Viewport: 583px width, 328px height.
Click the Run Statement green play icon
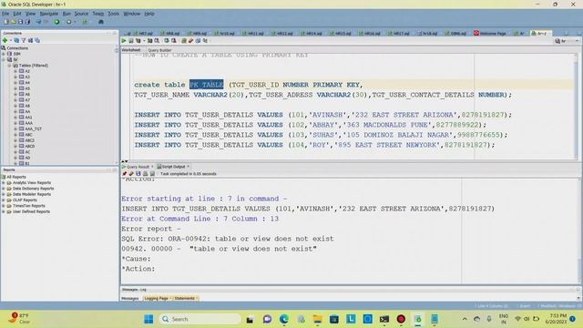pos(124,41)
